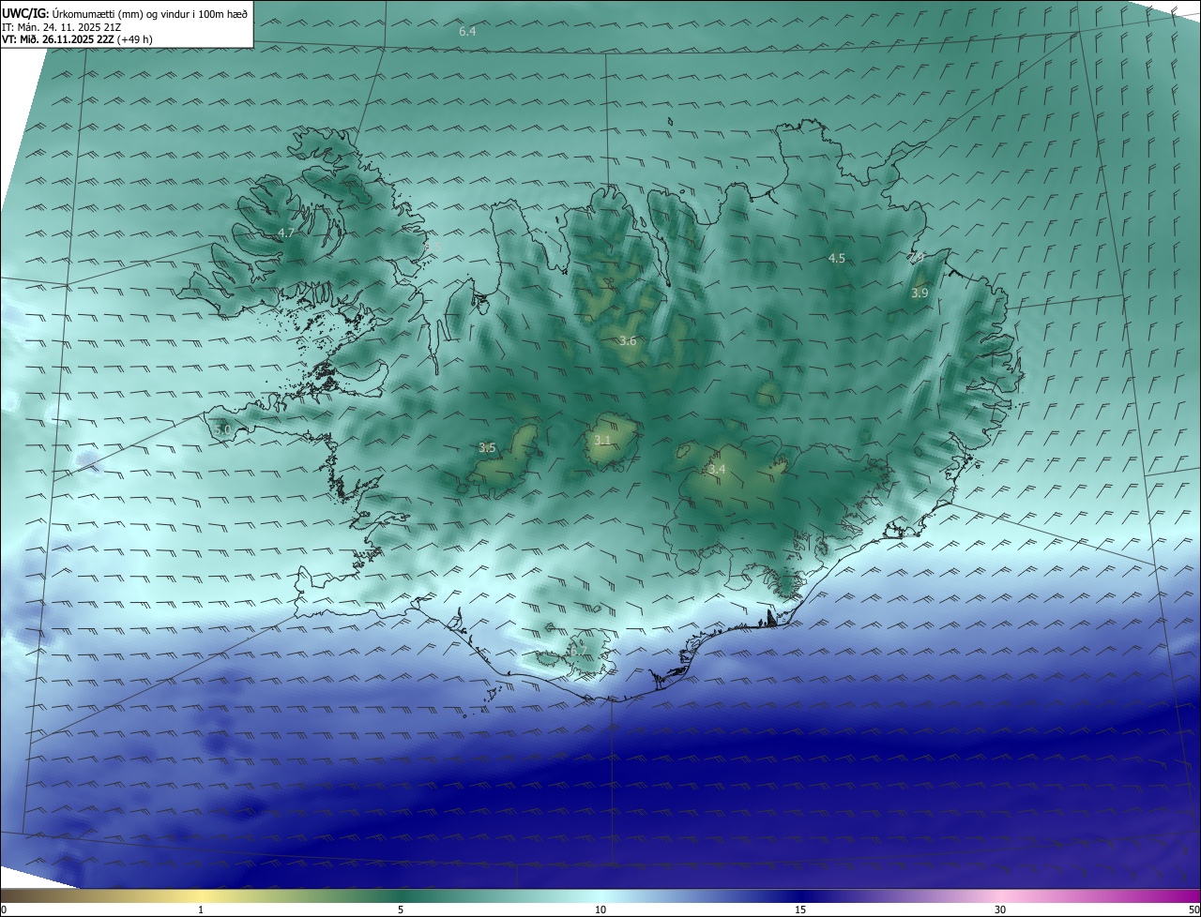
Task: Click the '10' tick on the colour scale
Action: coord(600,909)
